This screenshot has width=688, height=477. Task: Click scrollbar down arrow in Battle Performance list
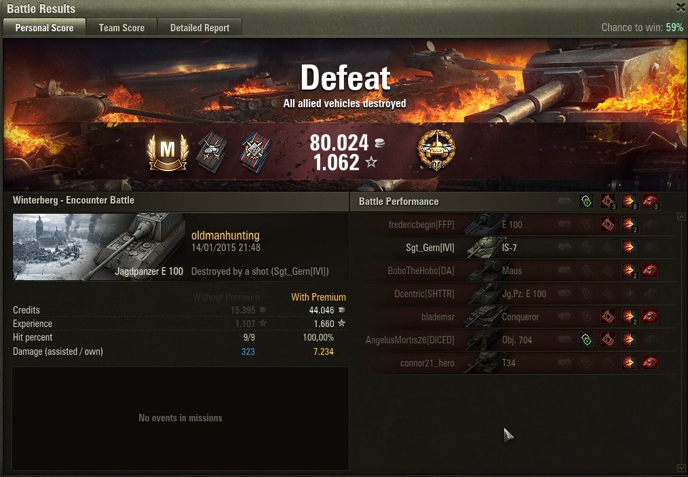681,469
